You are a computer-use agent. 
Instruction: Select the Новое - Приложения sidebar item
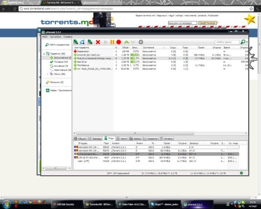coord(59,91)
